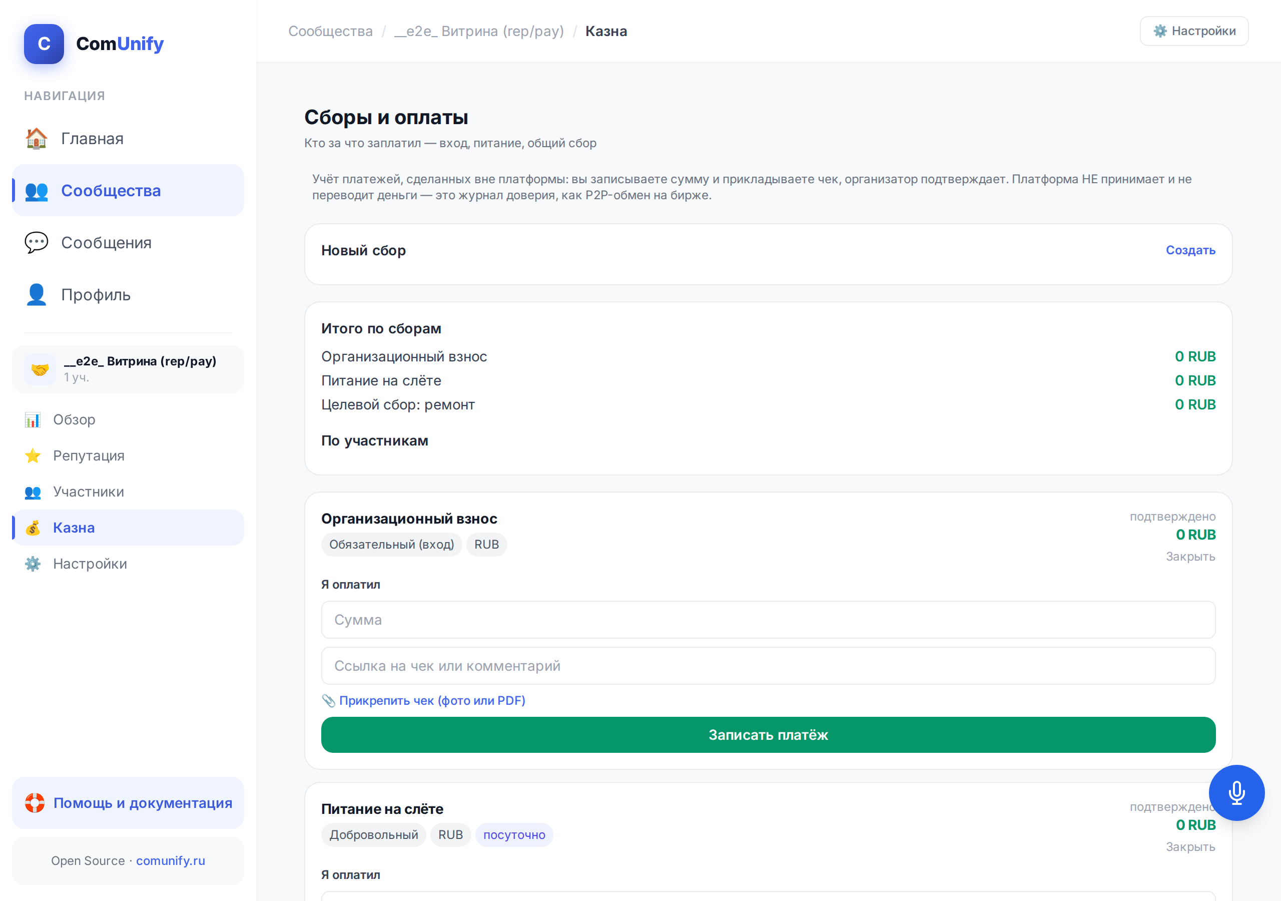The width and height of the screenshot is (1281, 901).
Task: Go to Сообщества navigation item
Action: (x=128, y=190)
